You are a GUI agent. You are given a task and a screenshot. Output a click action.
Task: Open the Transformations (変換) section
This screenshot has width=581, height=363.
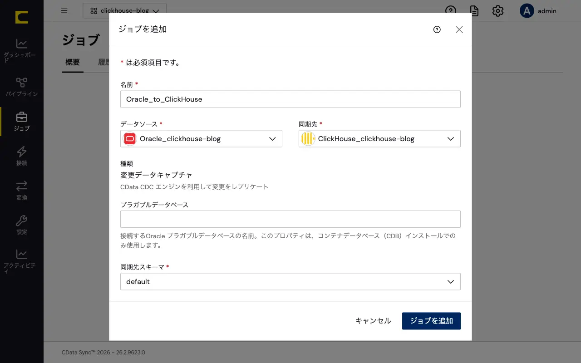click(22, 191)
